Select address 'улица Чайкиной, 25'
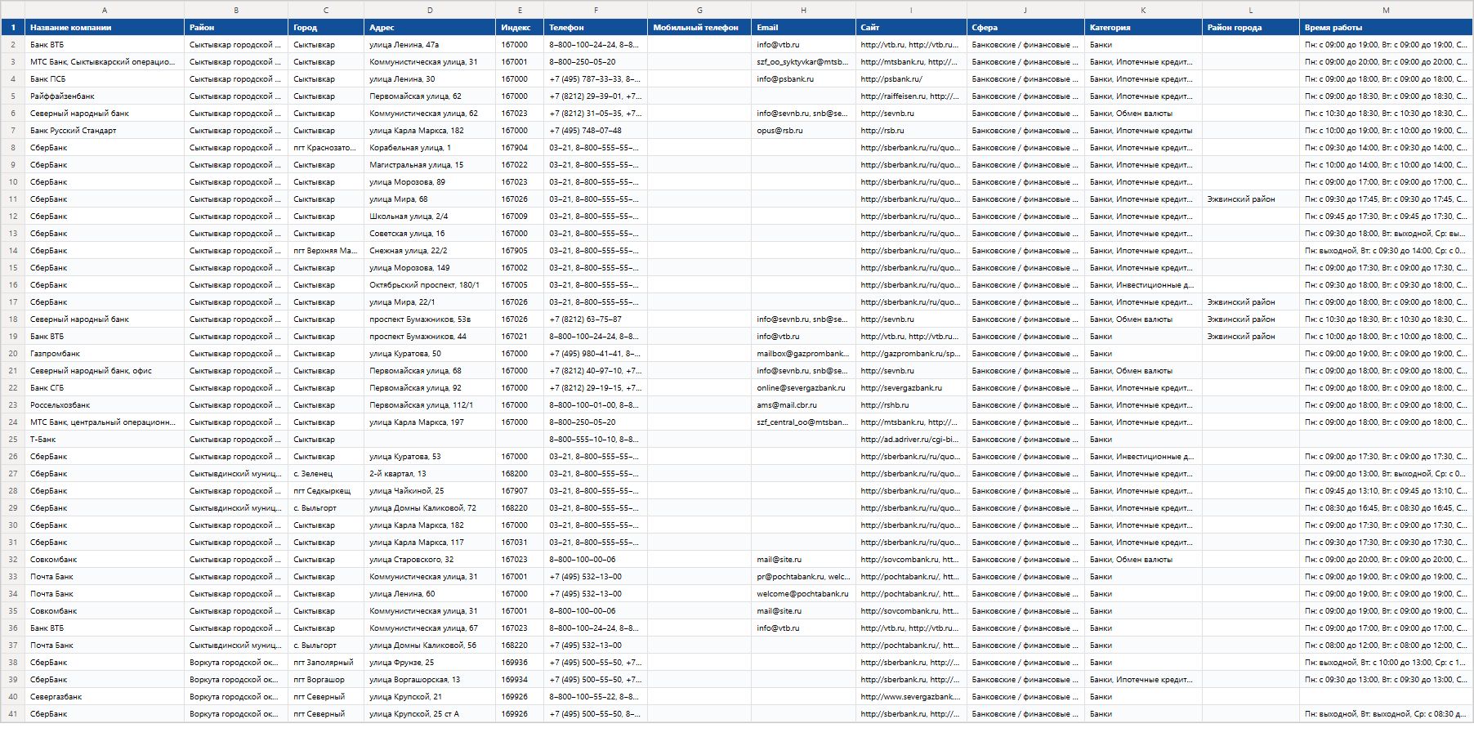 point(430,491)
